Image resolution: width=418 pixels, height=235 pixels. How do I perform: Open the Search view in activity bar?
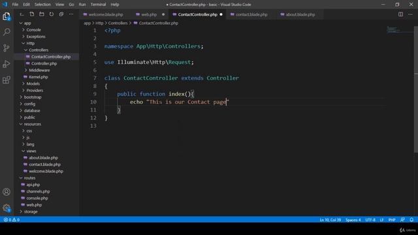coord(7,32)
